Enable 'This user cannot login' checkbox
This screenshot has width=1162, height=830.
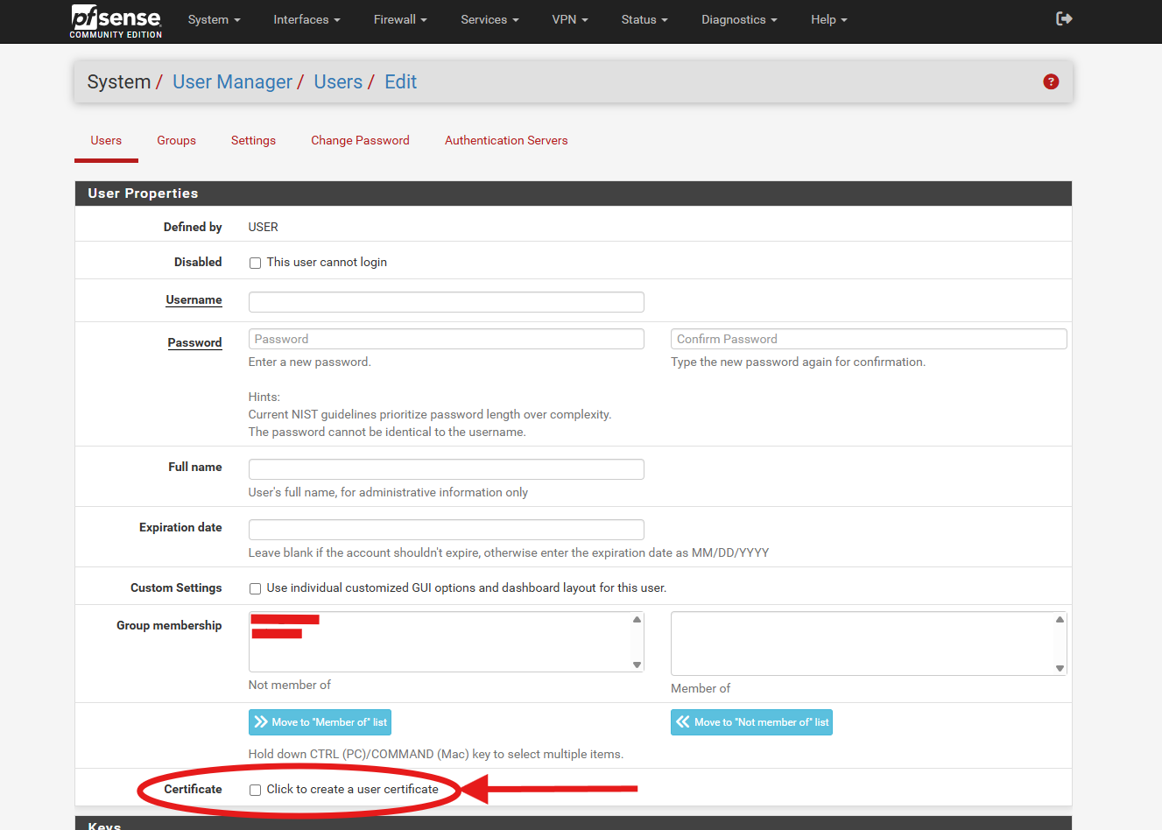click(255, 263)
